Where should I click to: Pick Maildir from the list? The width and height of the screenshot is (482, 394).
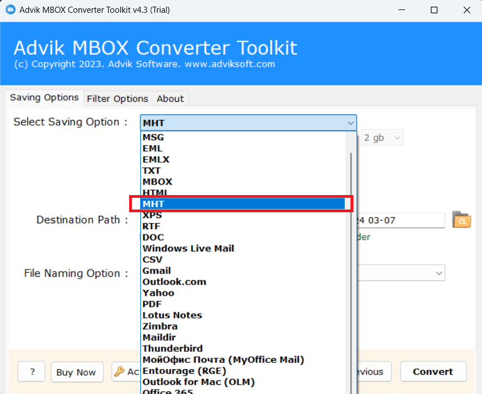click(243, 337)
